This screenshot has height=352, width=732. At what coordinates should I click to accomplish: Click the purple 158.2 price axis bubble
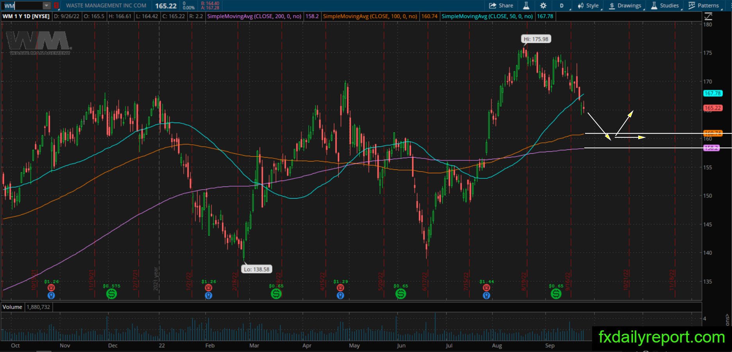point(711,148)
